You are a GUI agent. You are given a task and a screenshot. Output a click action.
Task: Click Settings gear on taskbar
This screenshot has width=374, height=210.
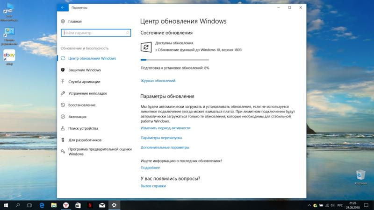click(114, 205)
